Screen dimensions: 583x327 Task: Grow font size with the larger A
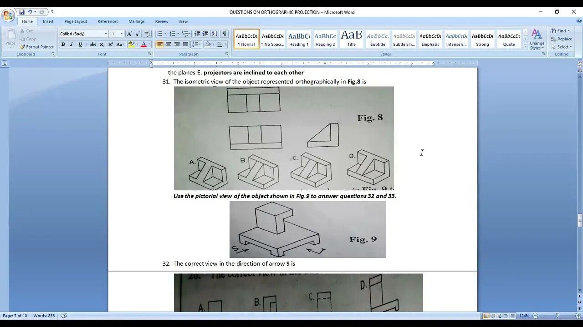(x=129, y=34)
